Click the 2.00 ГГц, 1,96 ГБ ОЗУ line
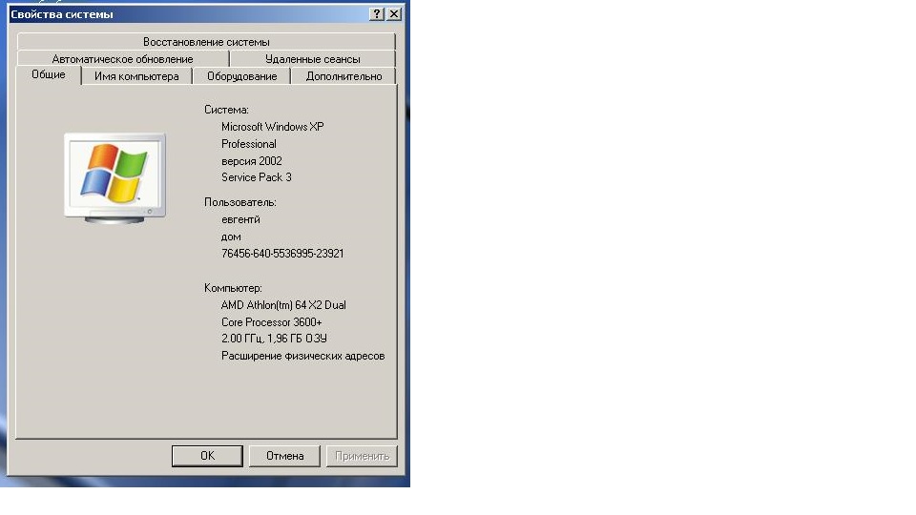 coord(274,338)
